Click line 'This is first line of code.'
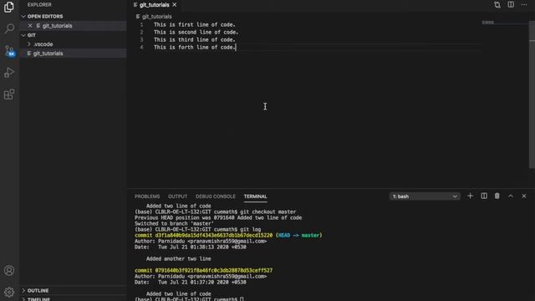 [x=195, y=24]
